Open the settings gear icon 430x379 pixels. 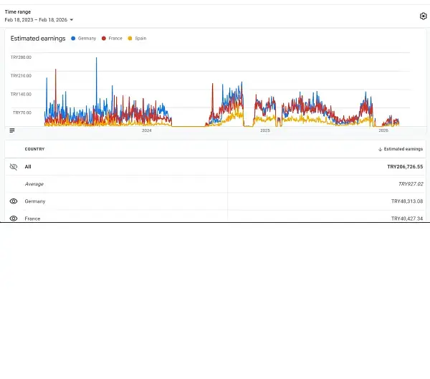(423, 16)
